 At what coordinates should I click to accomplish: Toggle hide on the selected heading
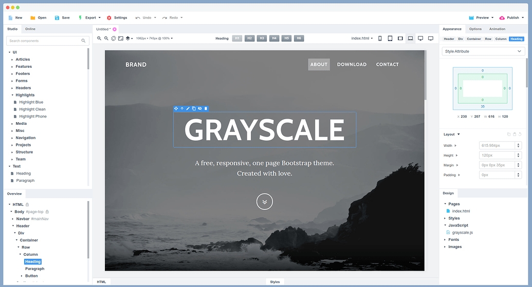pos(200,108)
